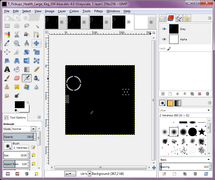Select the Rectangle Select tool

tap(7, 26)
